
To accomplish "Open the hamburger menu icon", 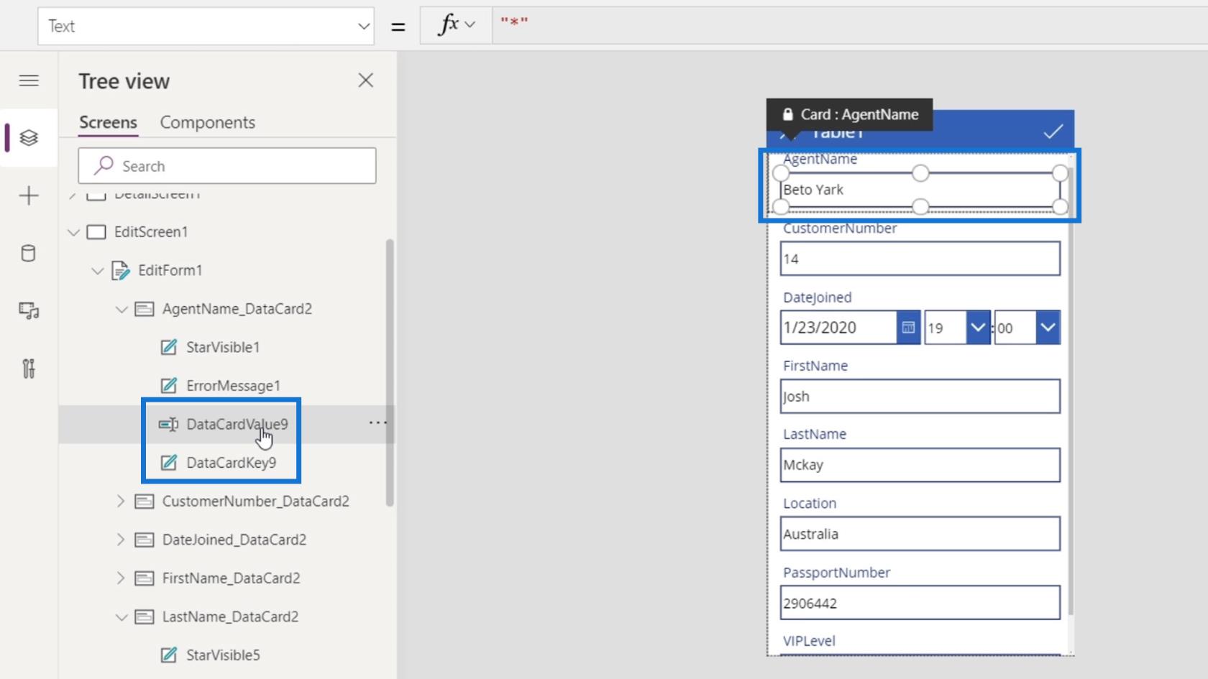I will click(29, 80).
